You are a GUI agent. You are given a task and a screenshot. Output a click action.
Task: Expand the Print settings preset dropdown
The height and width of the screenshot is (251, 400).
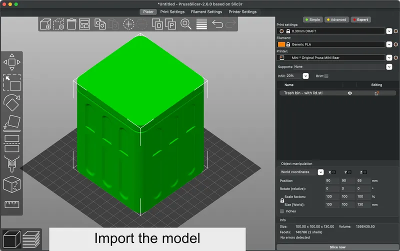389,31
